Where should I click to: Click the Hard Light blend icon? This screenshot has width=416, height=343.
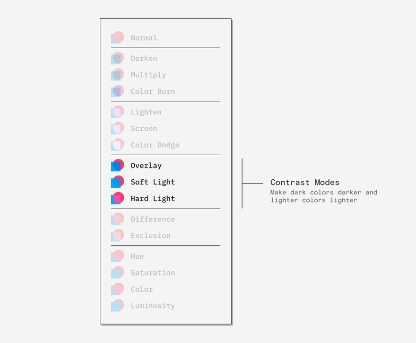(118, 198)
